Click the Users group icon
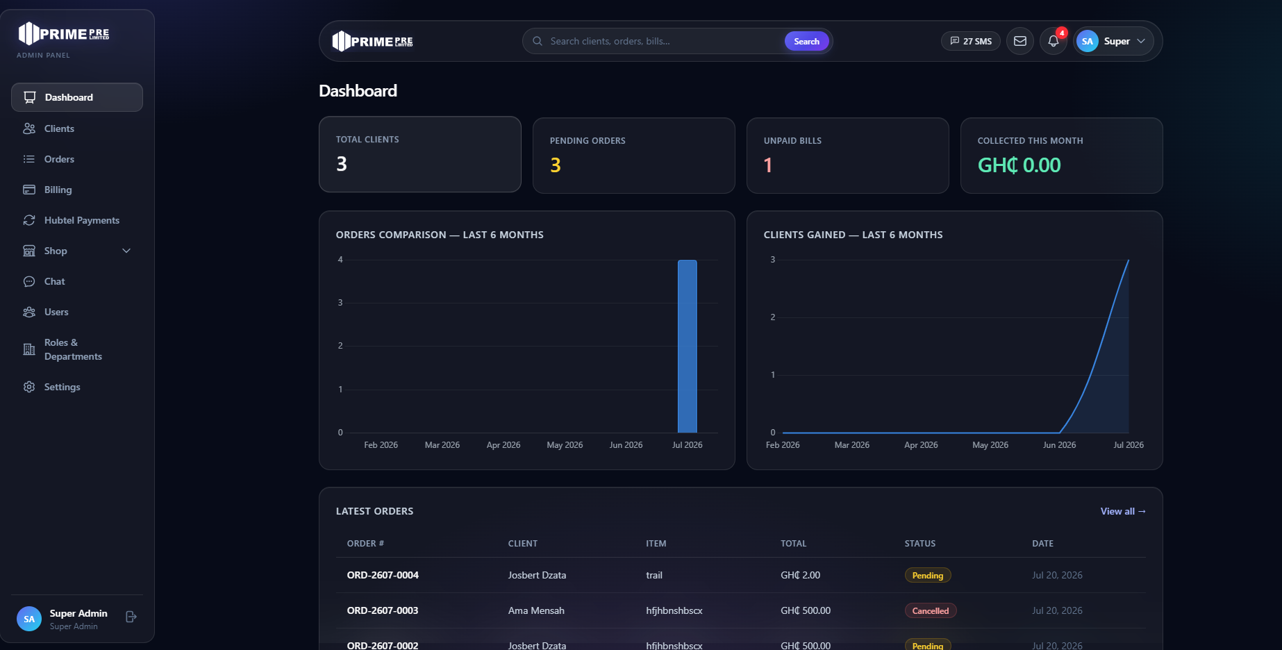 coord(29,312)
